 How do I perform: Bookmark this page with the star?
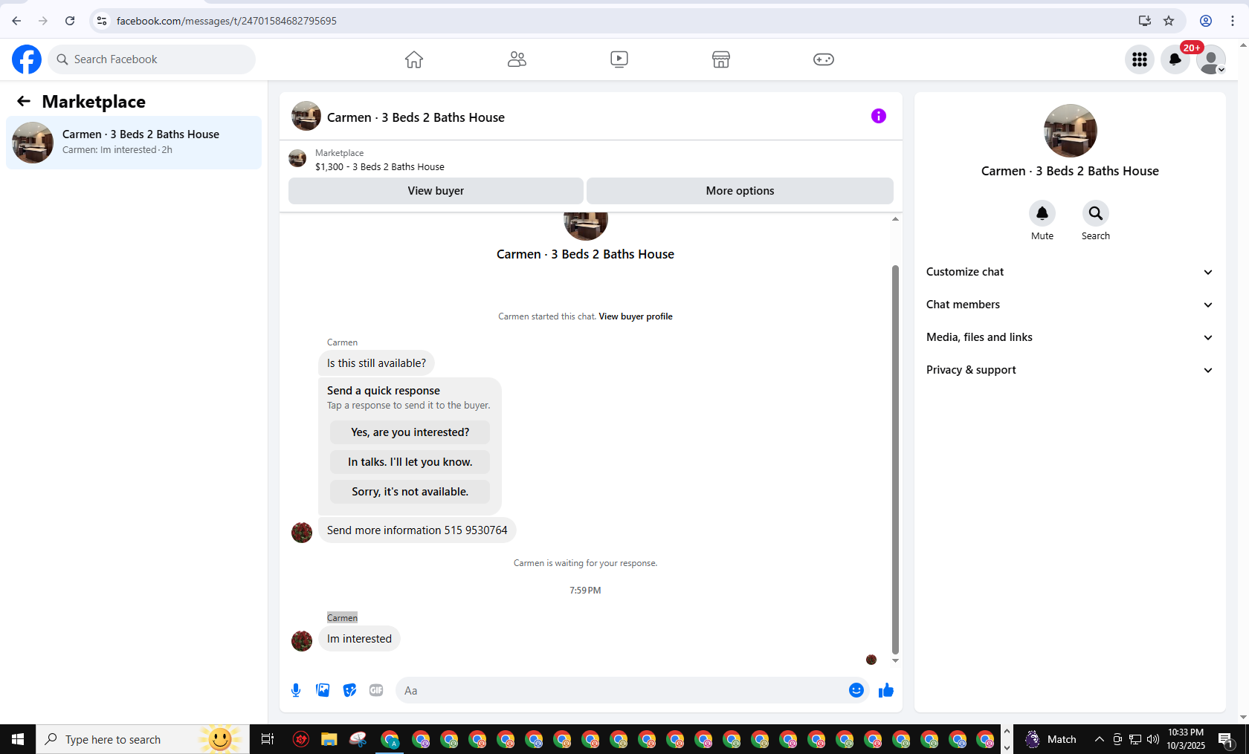tap(1169, 21)
